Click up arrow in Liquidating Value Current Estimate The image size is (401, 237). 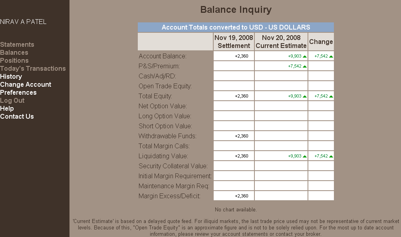[305, 156]
